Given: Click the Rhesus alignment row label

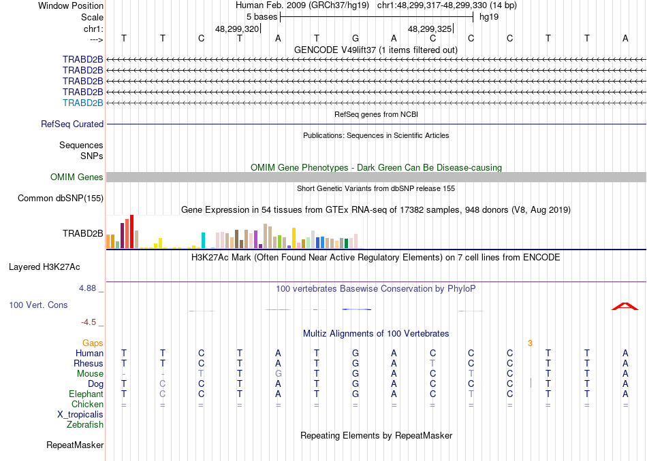Looking at the screenshot, I should 89,363.
